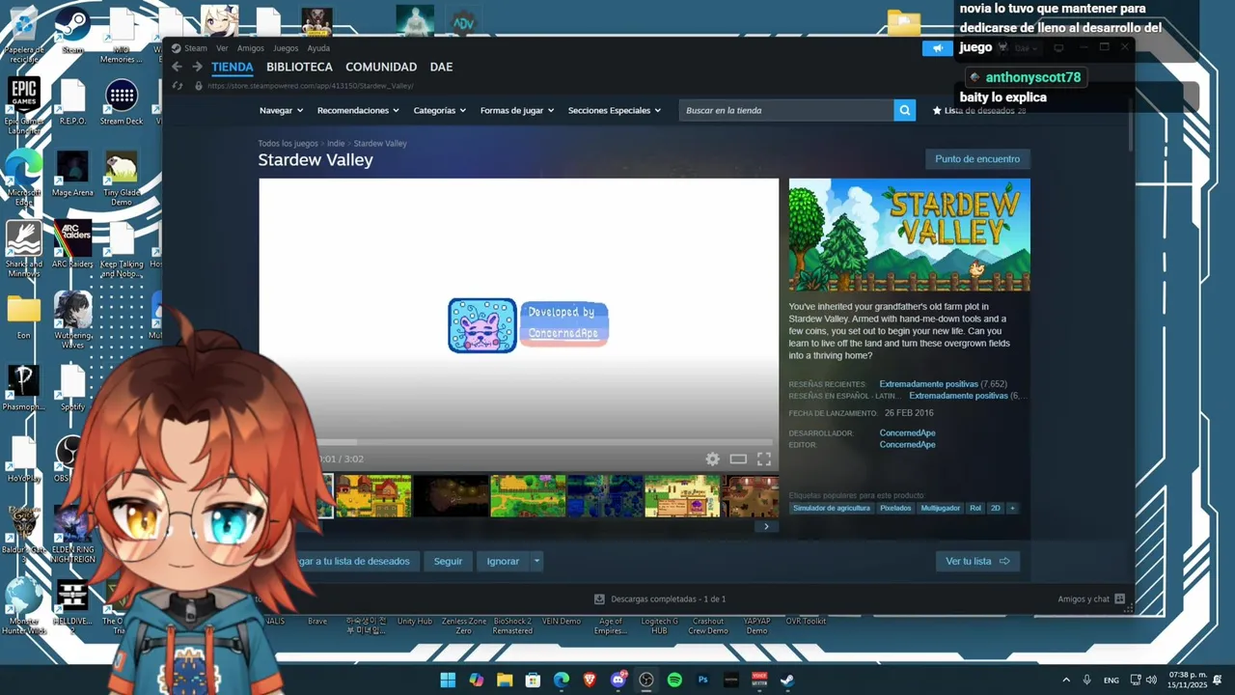Select the Tiny Glade Demo desktop icon

coord(122,178)
